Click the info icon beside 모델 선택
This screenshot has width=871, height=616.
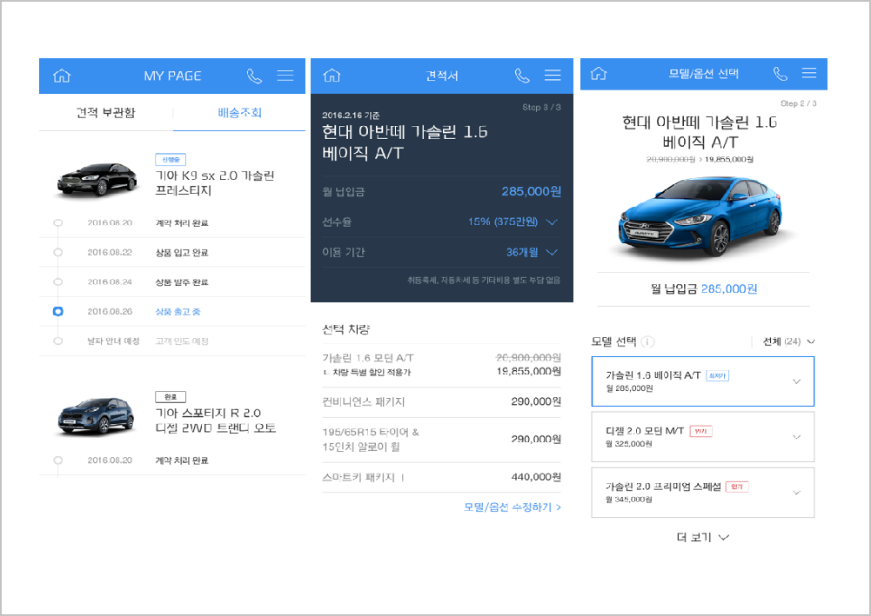pos(647,341)
